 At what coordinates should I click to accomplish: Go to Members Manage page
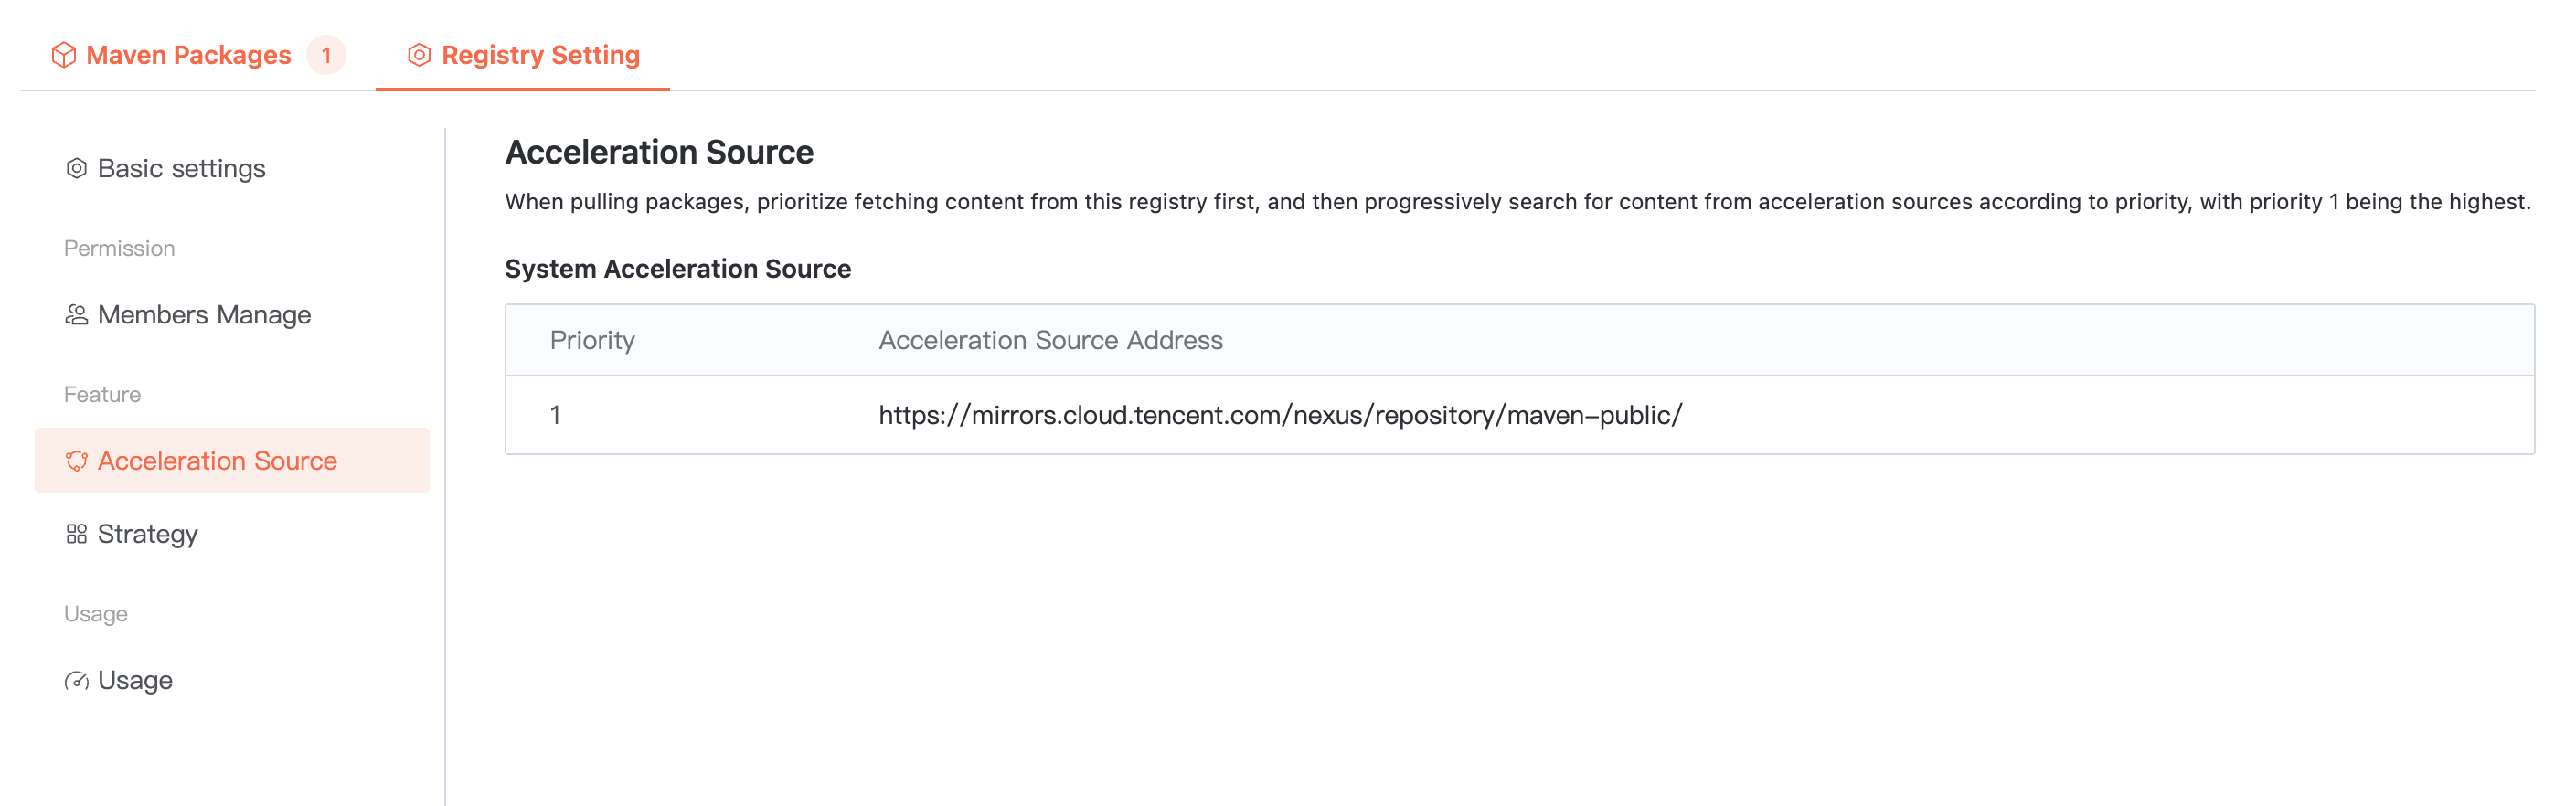[204, 315]
